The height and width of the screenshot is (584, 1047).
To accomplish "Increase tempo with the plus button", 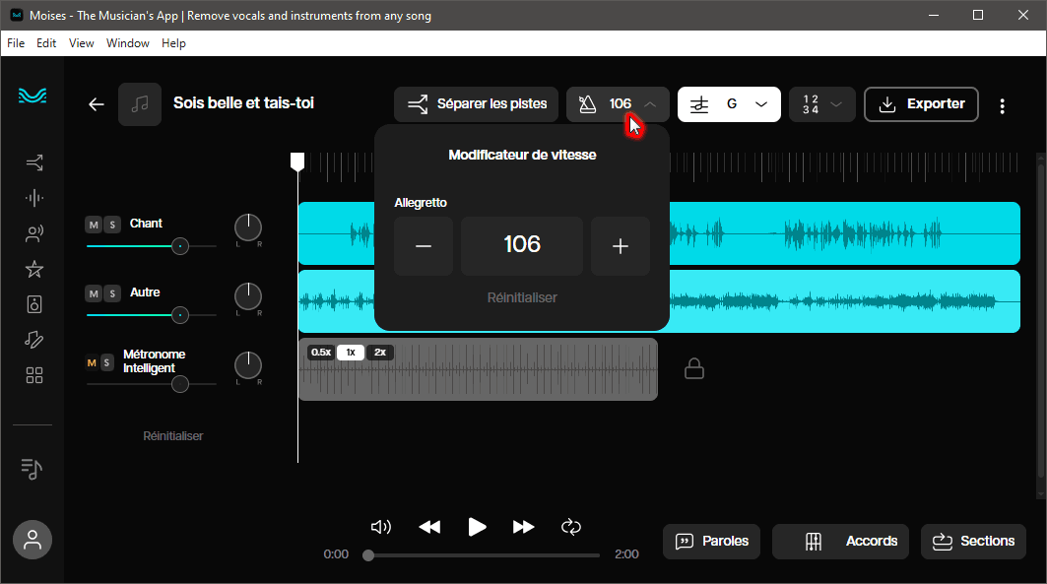I will [x=621, y=246].
